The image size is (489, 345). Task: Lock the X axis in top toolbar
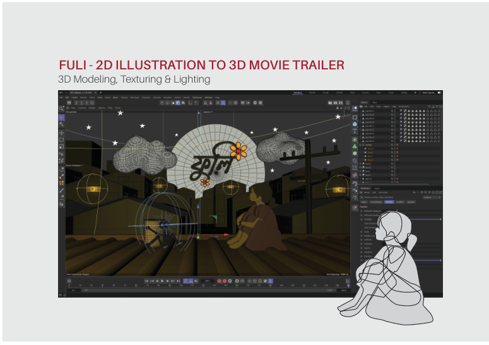point(76,103)
